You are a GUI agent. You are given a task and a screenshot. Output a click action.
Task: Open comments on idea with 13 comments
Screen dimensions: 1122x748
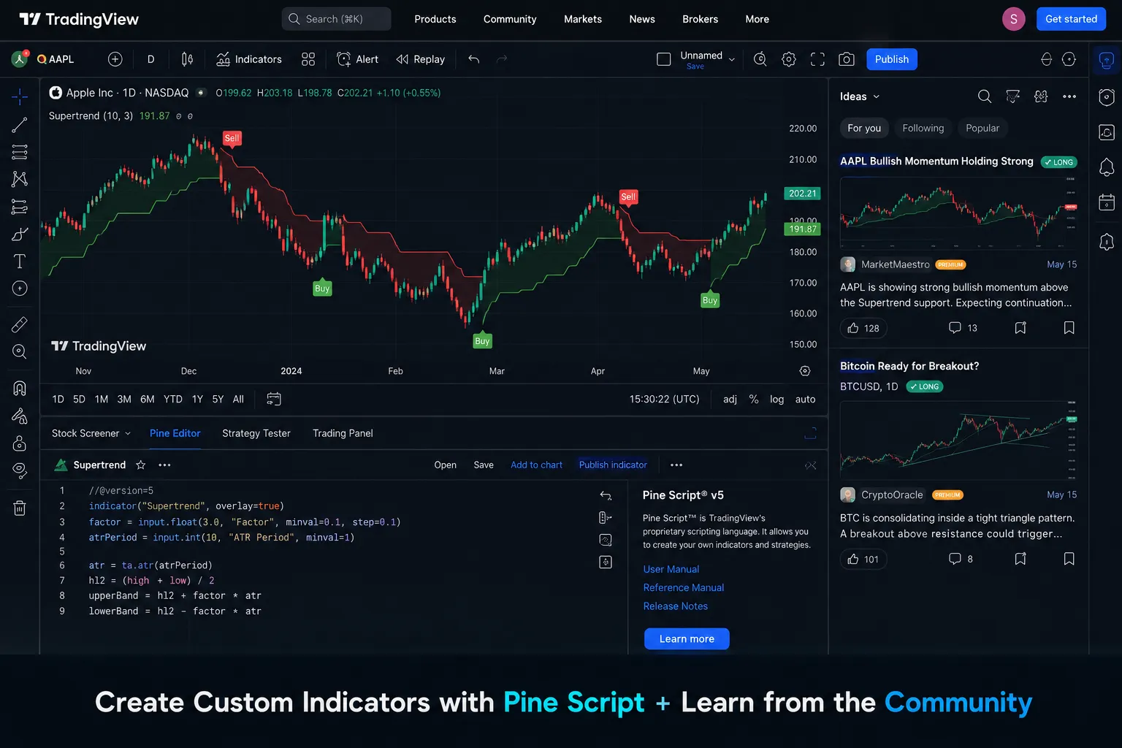click(x=963, y=328)
